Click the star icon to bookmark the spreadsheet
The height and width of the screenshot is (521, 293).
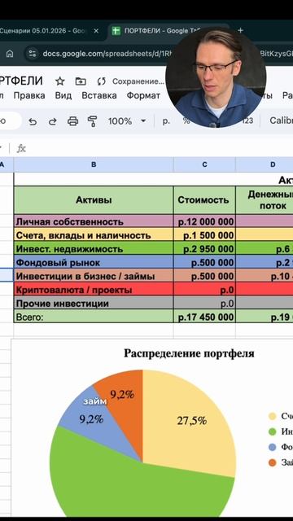(x=59, y=81)
